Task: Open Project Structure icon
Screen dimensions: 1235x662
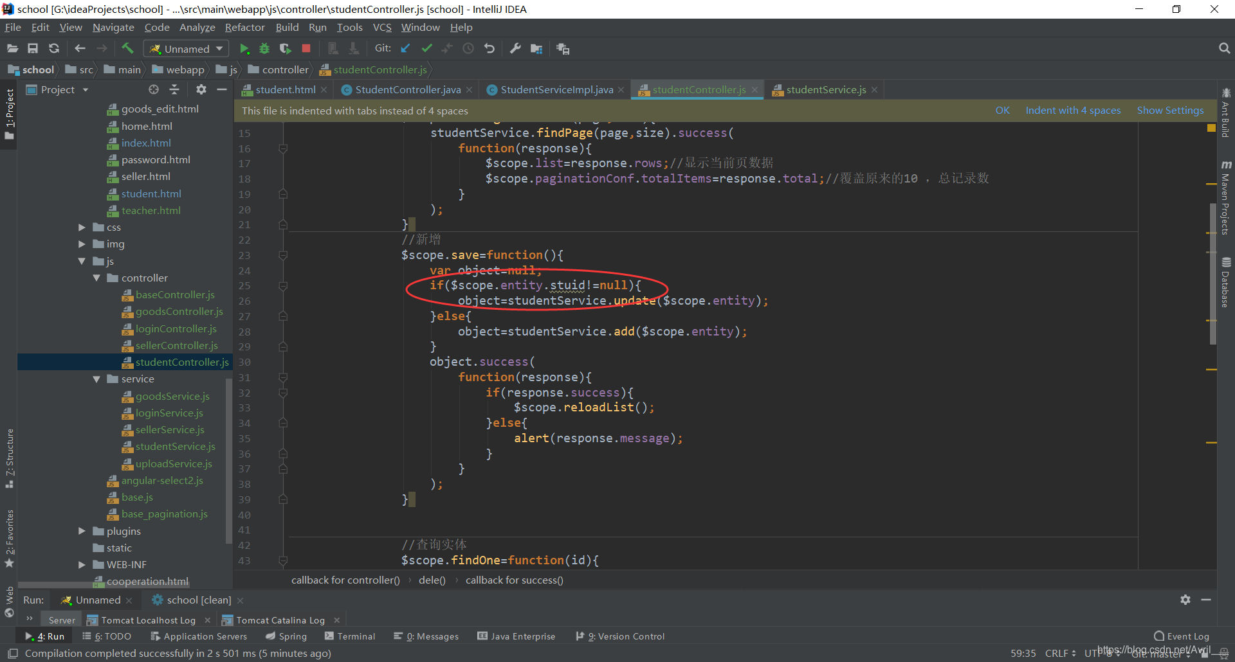Action: 536,48
